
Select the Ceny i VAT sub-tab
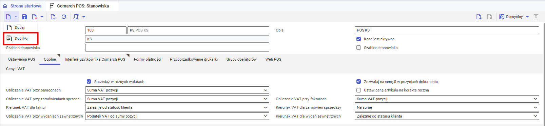point(15,69)
